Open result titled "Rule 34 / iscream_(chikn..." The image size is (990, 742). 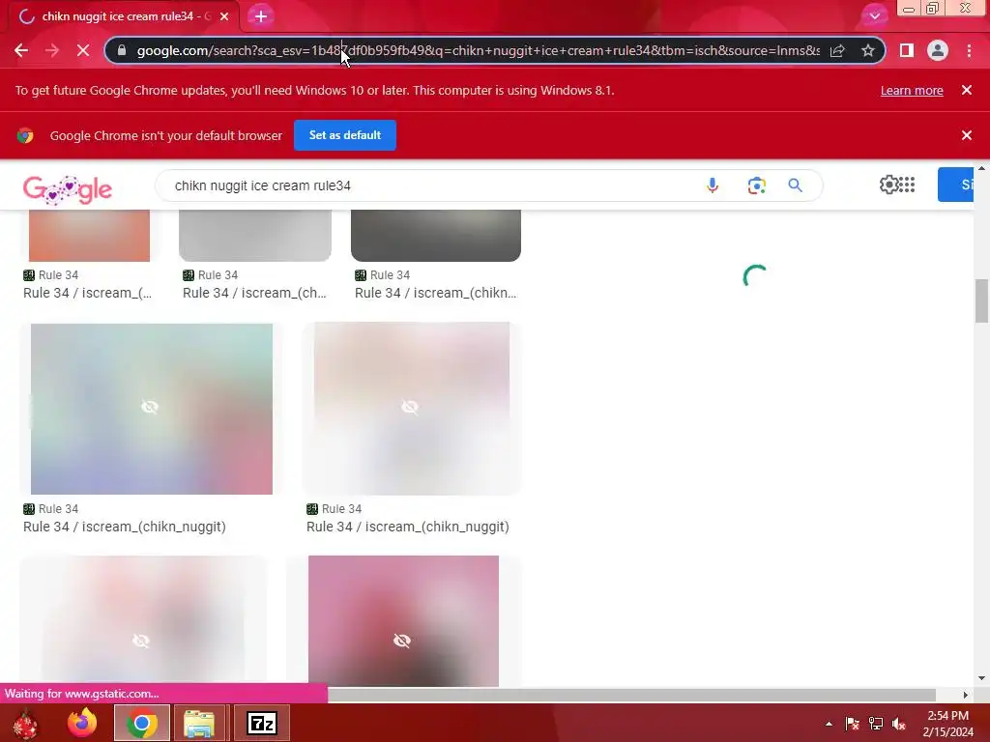(x=436, y=293)
